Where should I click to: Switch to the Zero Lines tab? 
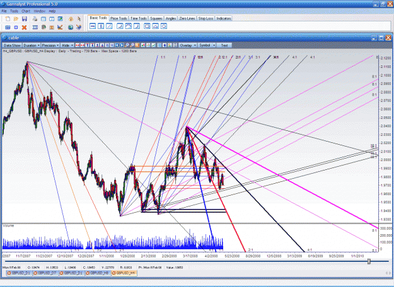click(x=187, y=18)
